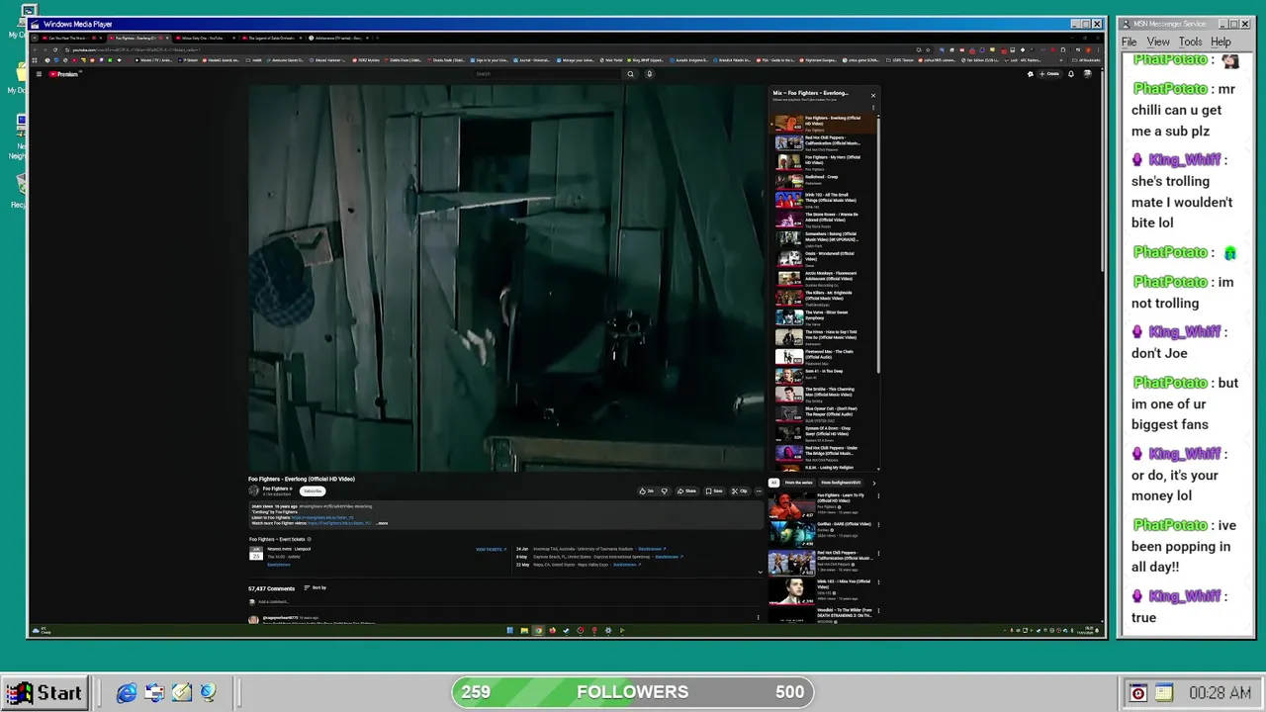Open YouTube notifications bell
Viewport: 1266px width, 712px height.
click(x=1071, y=74)
